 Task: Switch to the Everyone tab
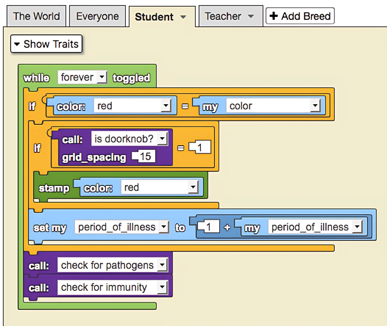tap(97, 16)
